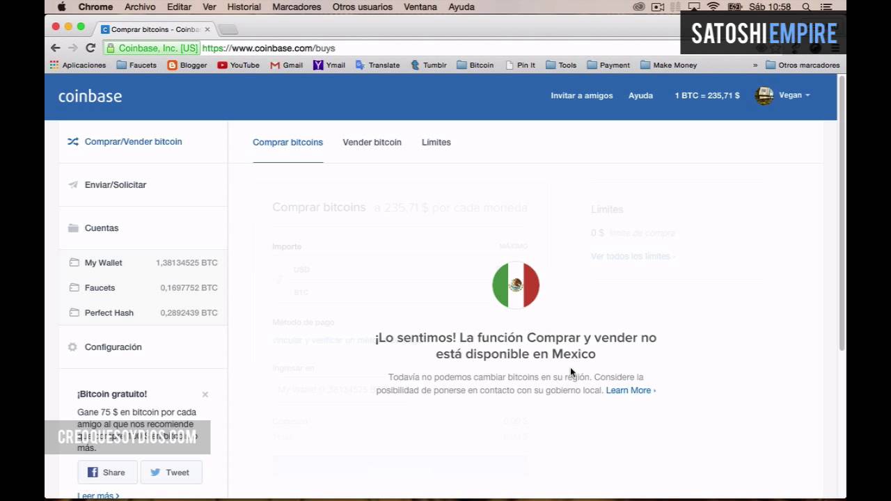
Task: Open the Editar menu
Action: [x=179, y=7]
